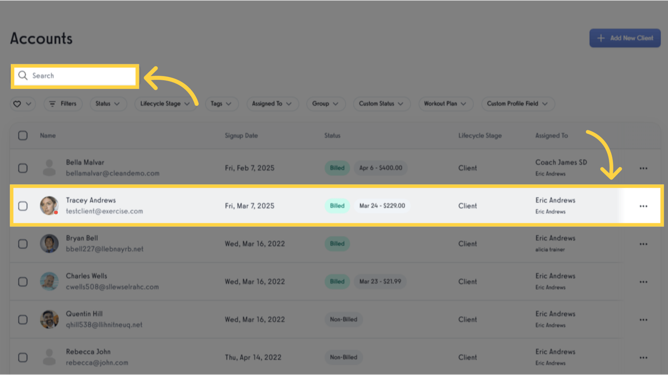The image size is (668, 375).
Task: Open the Status filter dropdown
Action: click(x=108, y=104)
